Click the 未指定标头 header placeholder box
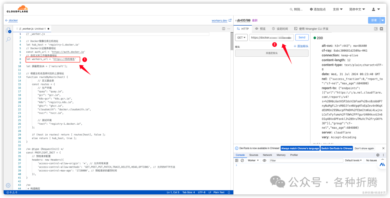390x198 pixels. click(272, 53)
